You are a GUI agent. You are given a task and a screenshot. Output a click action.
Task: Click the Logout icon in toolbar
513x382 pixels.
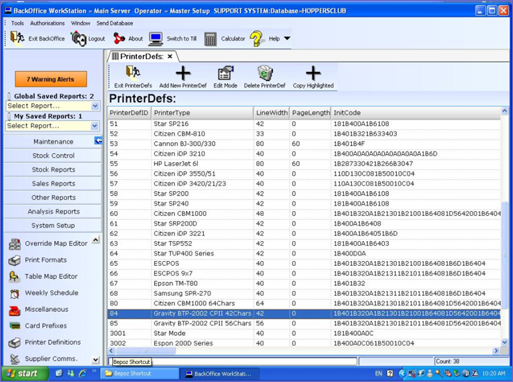click(x=79, y=39)
